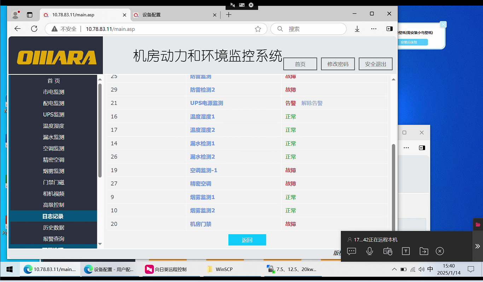
Task: Open file transfer in the remote panel
Action: tap(424, 251)
